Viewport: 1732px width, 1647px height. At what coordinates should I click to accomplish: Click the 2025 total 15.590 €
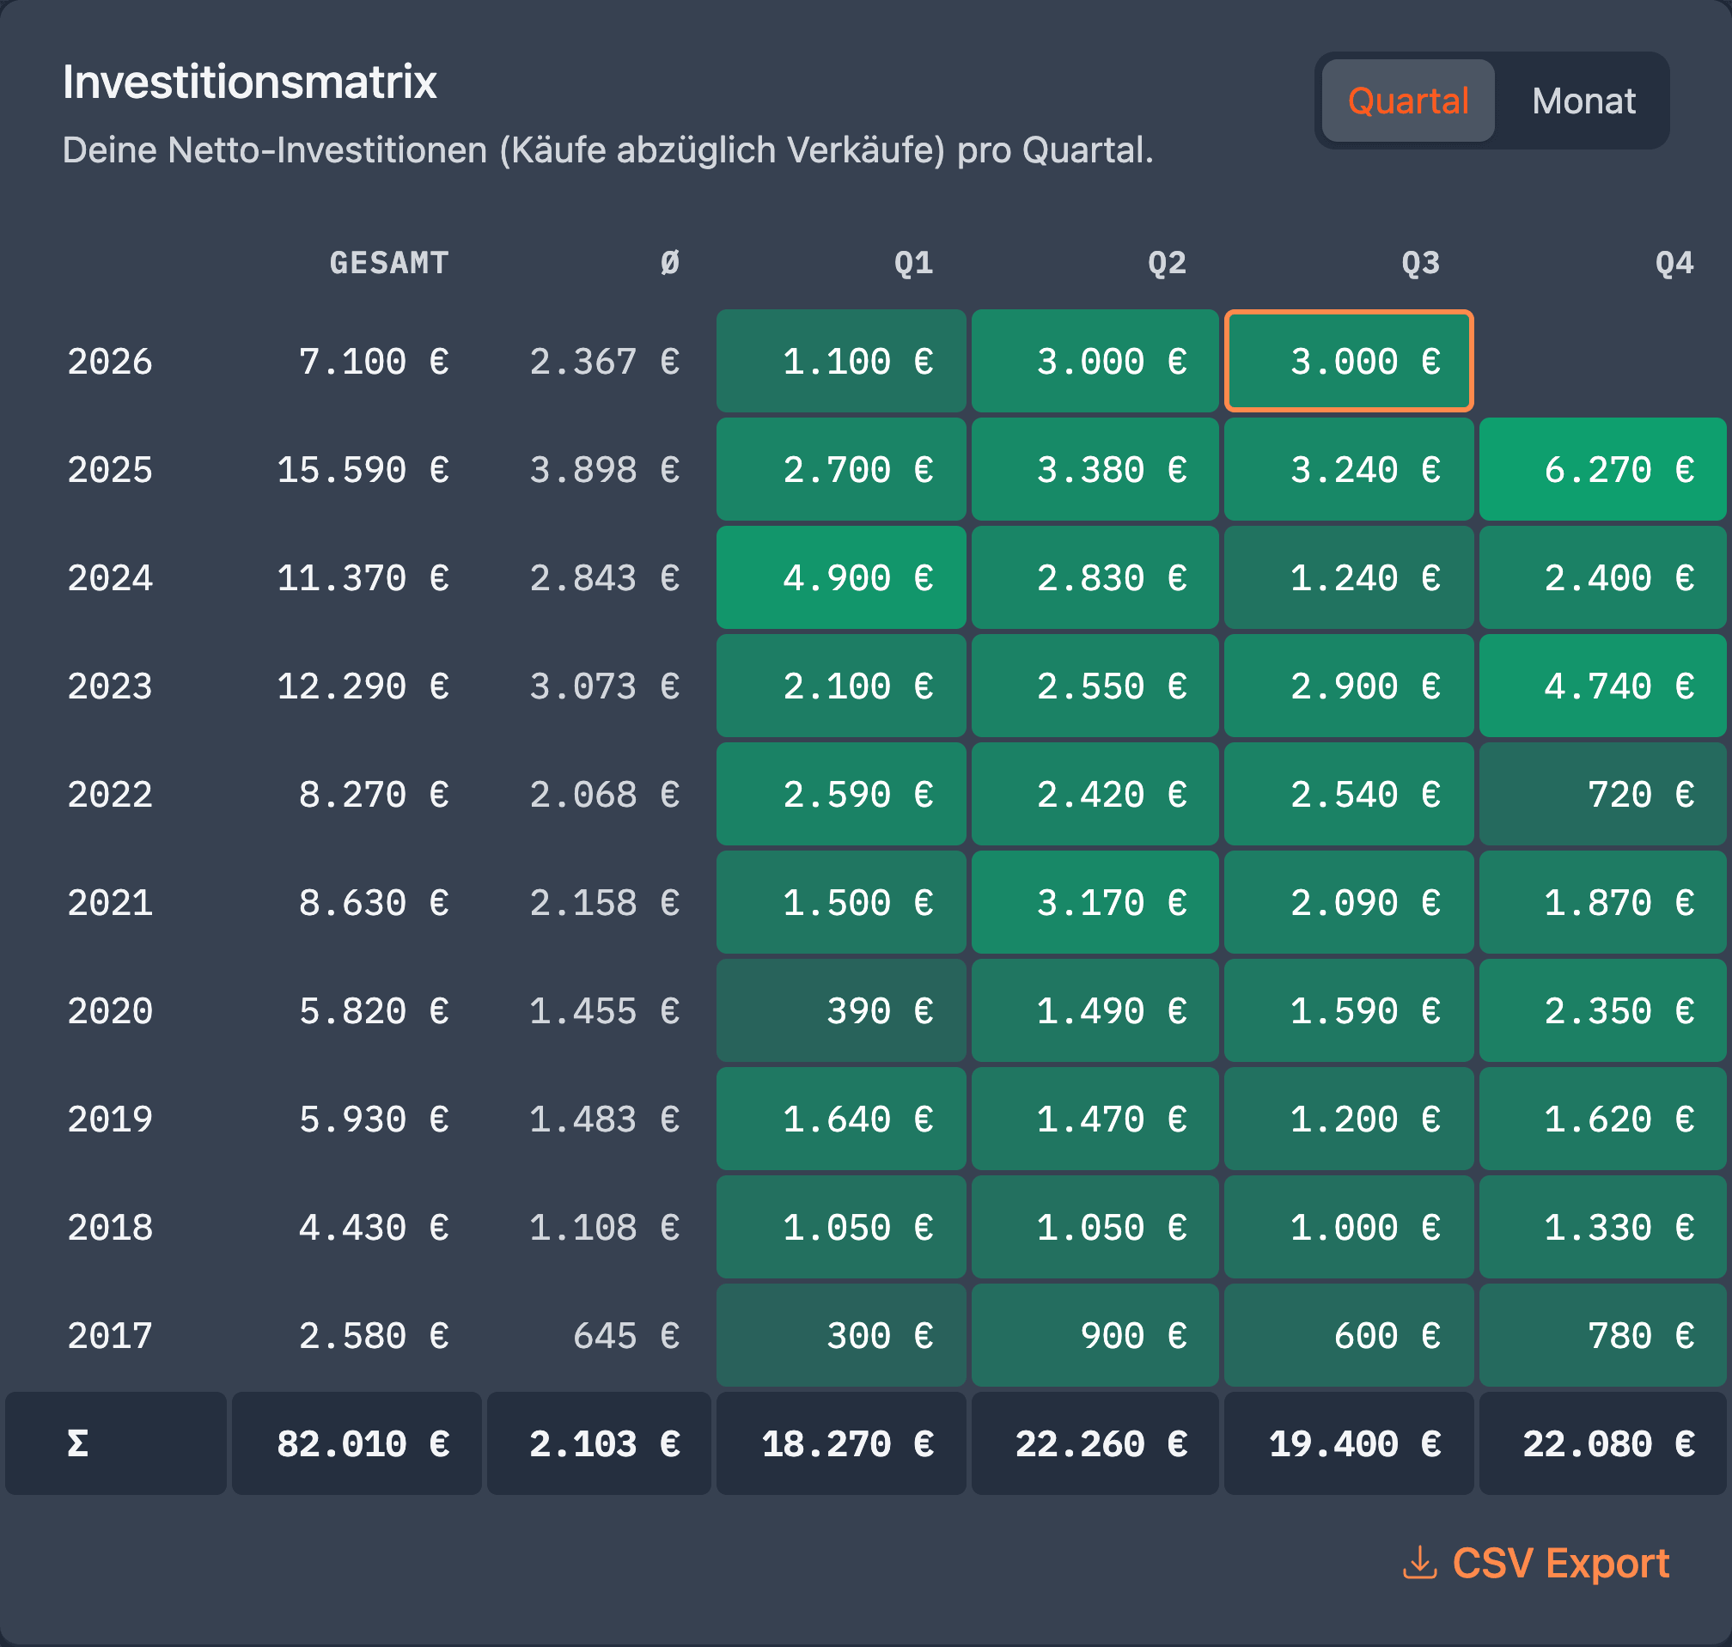pos(363,470)
